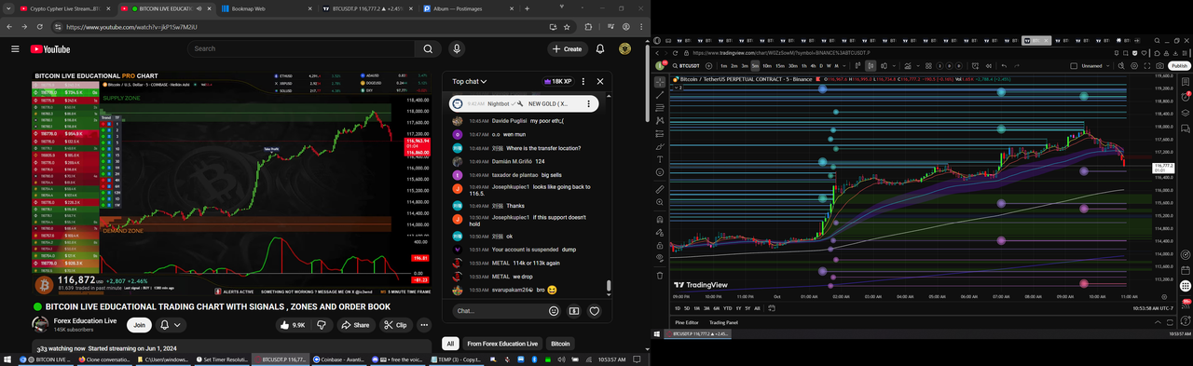Viewport: 1193px width, 366px height.
Task: Toggle hide all drawings eye icon
Action: point(660,258)
